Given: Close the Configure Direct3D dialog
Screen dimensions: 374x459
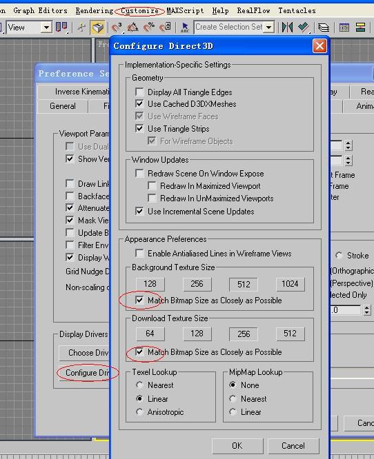Looking at the screenshot, I should tap(319, 46).
